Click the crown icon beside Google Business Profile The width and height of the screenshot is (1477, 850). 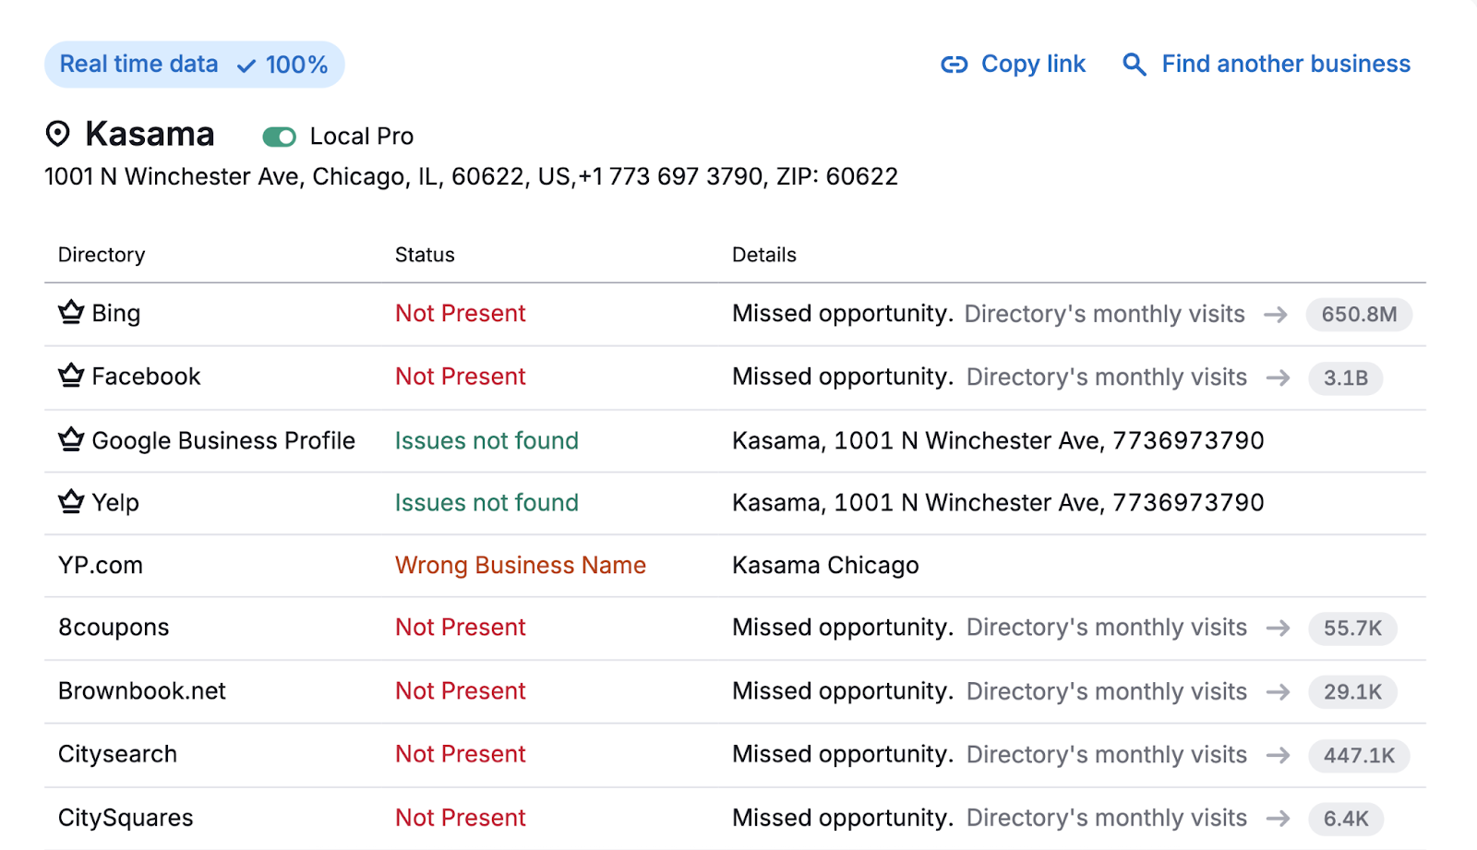(x=70, y=439)
